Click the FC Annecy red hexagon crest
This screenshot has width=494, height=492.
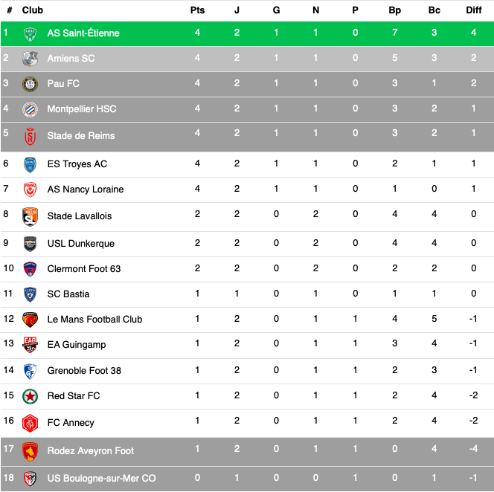coord(31,423)
